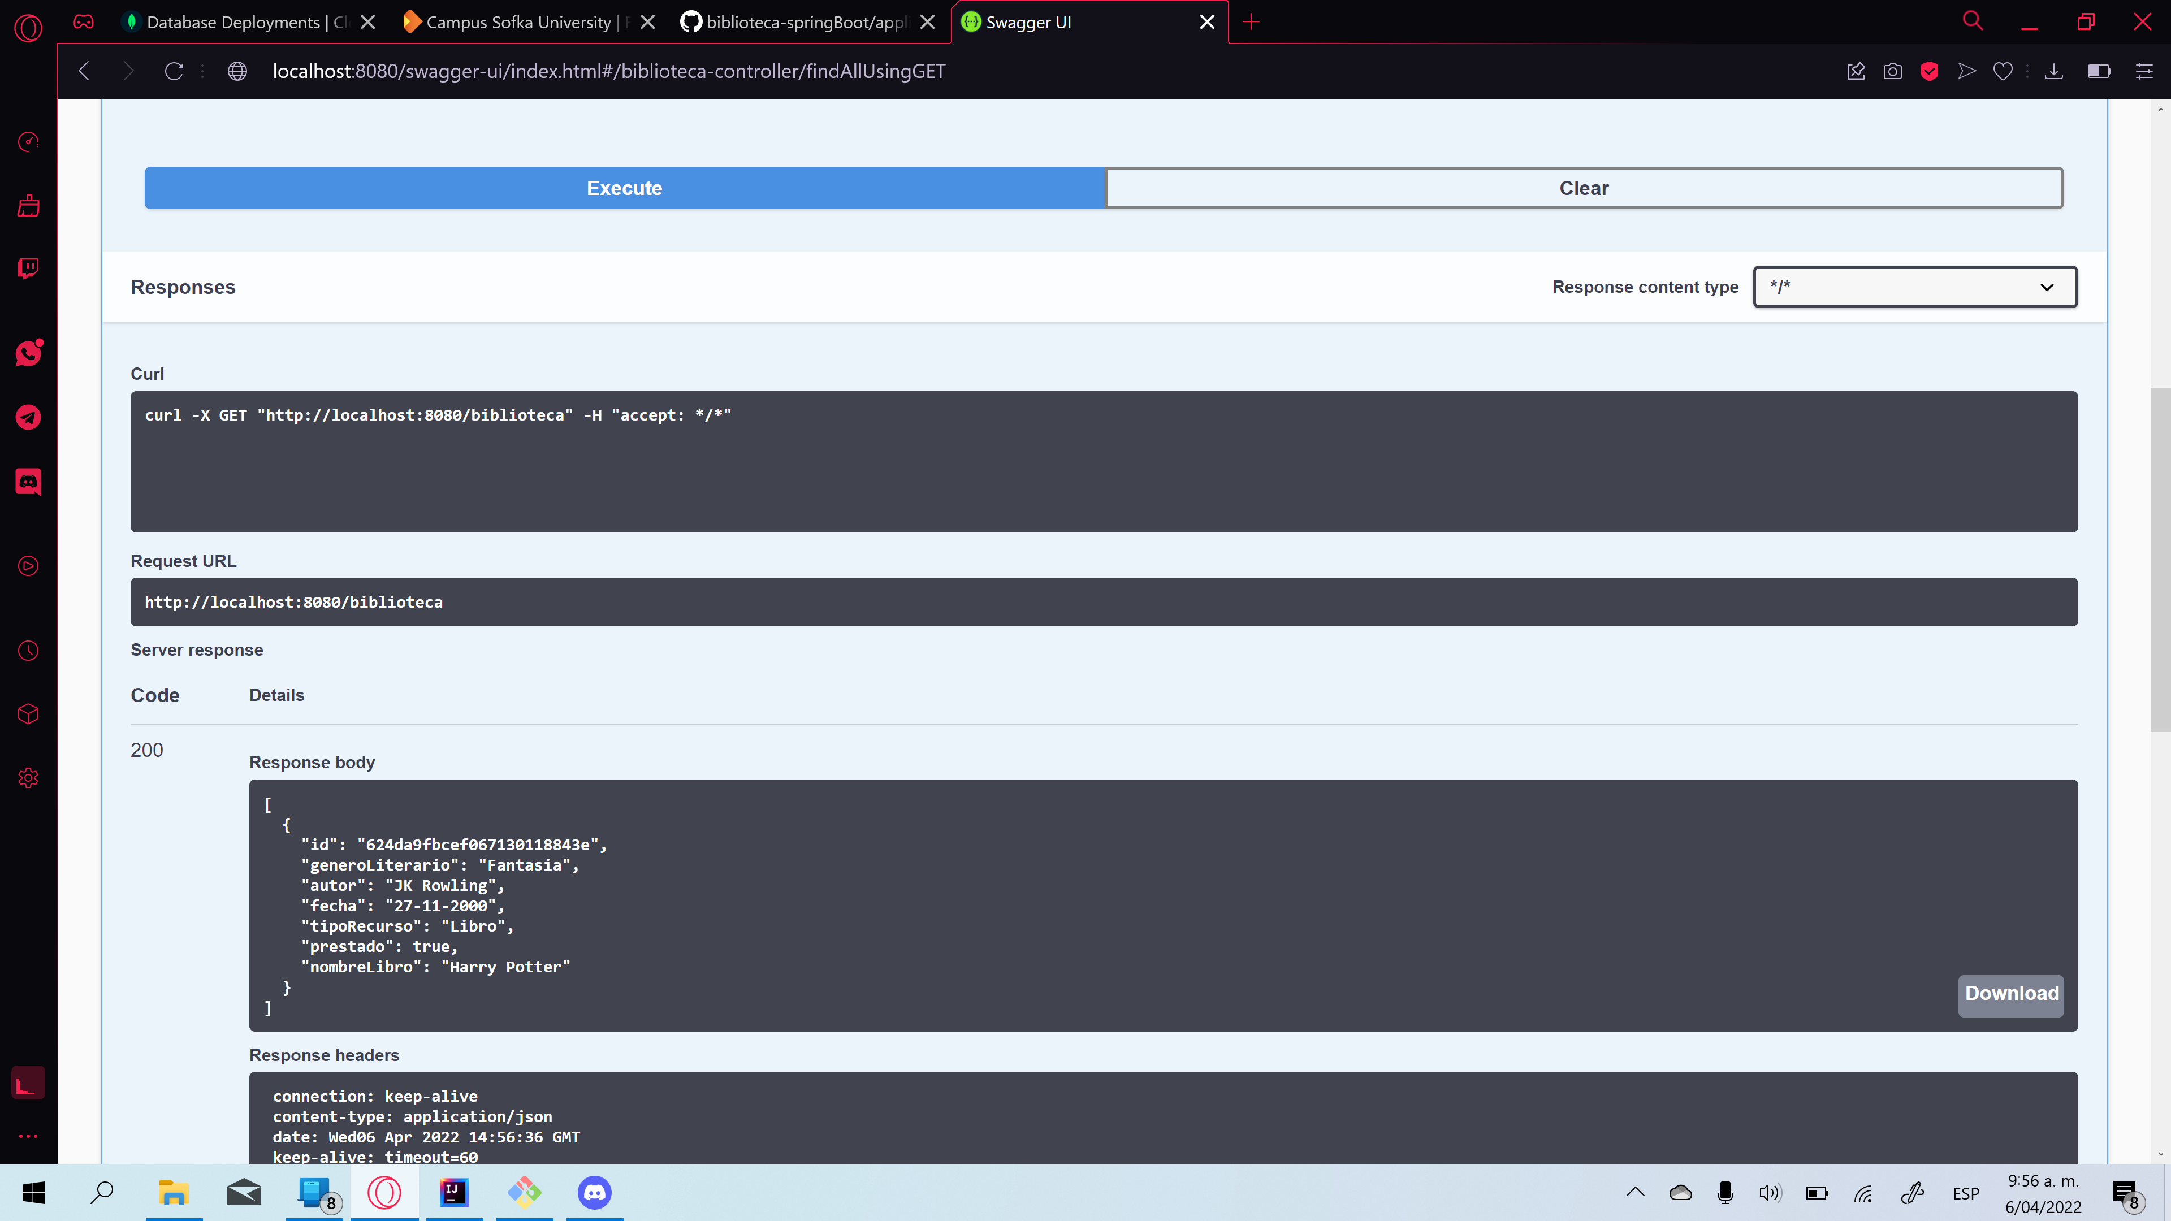Click the Execute button
Viewport: 2171px width, 1221px height.
pyautogui.click(x=624, y=188)
